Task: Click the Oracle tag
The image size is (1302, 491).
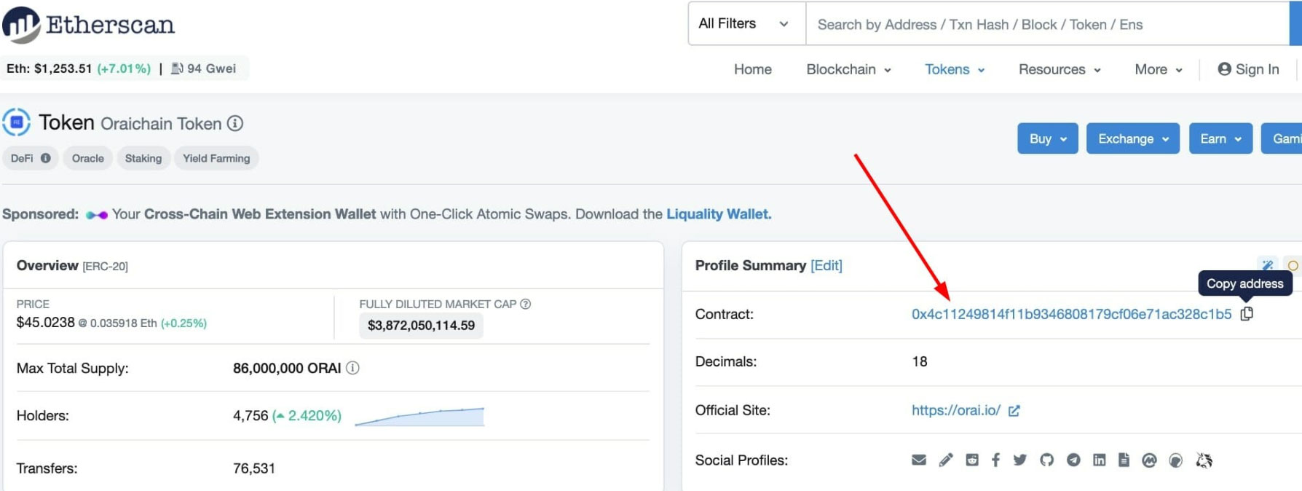Action: [88, 158]
